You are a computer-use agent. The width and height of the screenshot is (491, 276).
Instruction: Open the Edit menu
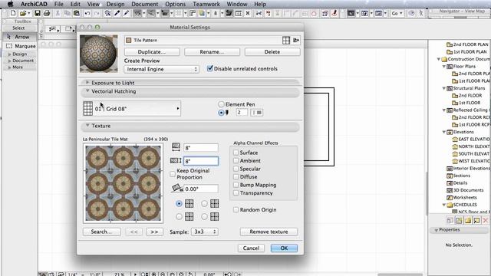75,4
